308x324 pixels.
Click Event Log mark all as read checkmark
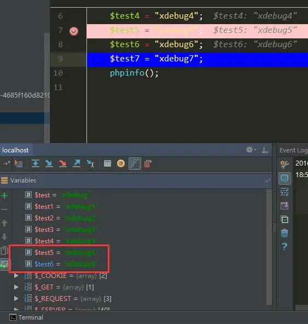(x=284, y=219)
